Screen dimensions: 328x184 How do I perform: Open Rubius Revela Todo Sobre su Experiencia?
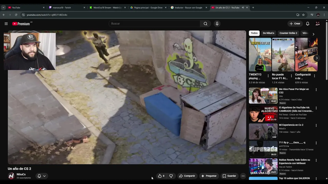pyautogui.click(x=294, y=162)
